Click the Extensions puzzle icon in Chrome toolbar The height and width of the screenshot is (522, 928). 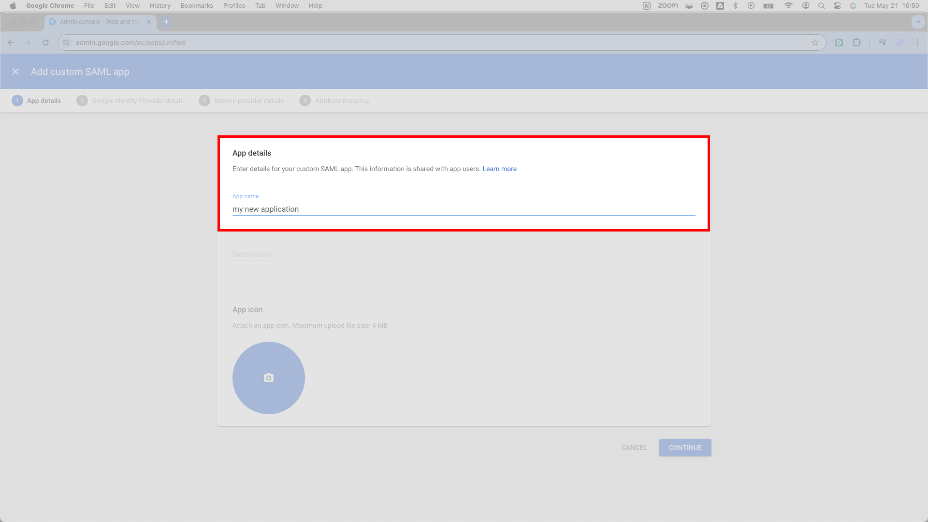[x=856, y=43]
